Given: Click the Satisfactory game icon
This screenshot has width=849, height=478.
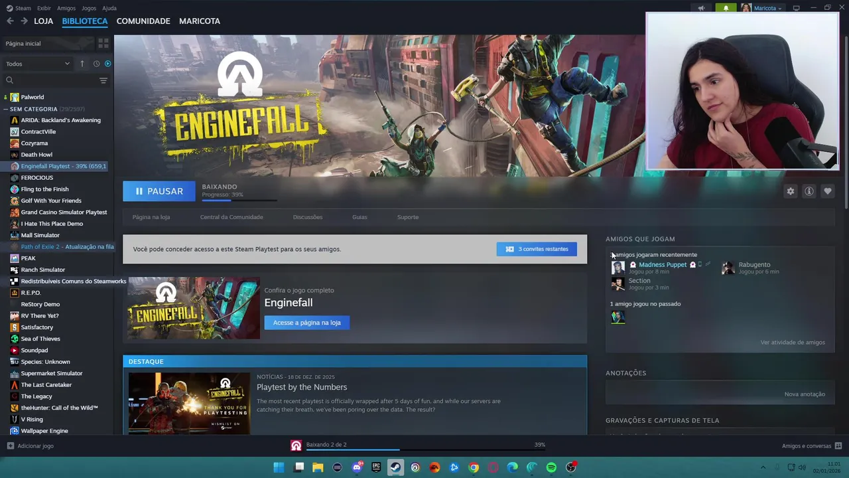Looking at the screenshot, I should (x=15, y=327).
